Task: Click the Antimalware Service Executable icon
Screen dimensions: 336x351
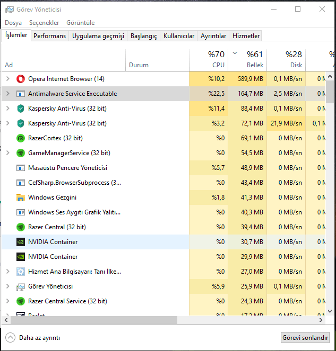Action: (x=21, y=94)
